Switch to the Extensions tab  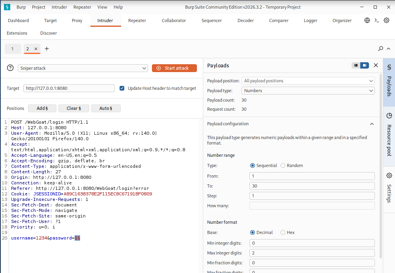tap(17, 33)
